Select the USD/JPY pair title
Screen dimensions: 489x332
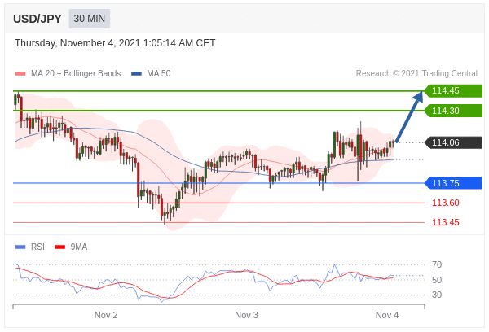point(37,19)
